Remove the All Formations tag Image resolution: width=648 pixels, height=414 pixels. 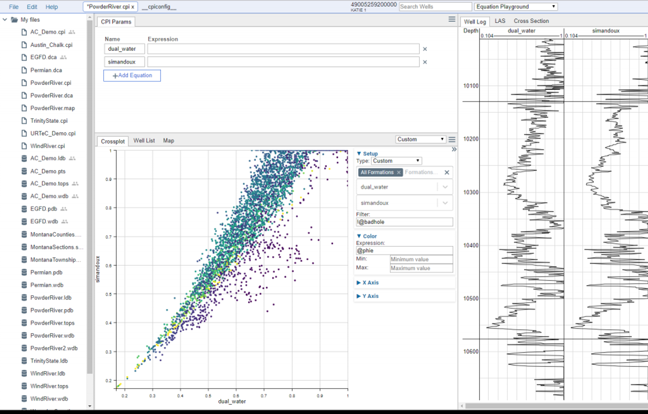coord(399,172)
